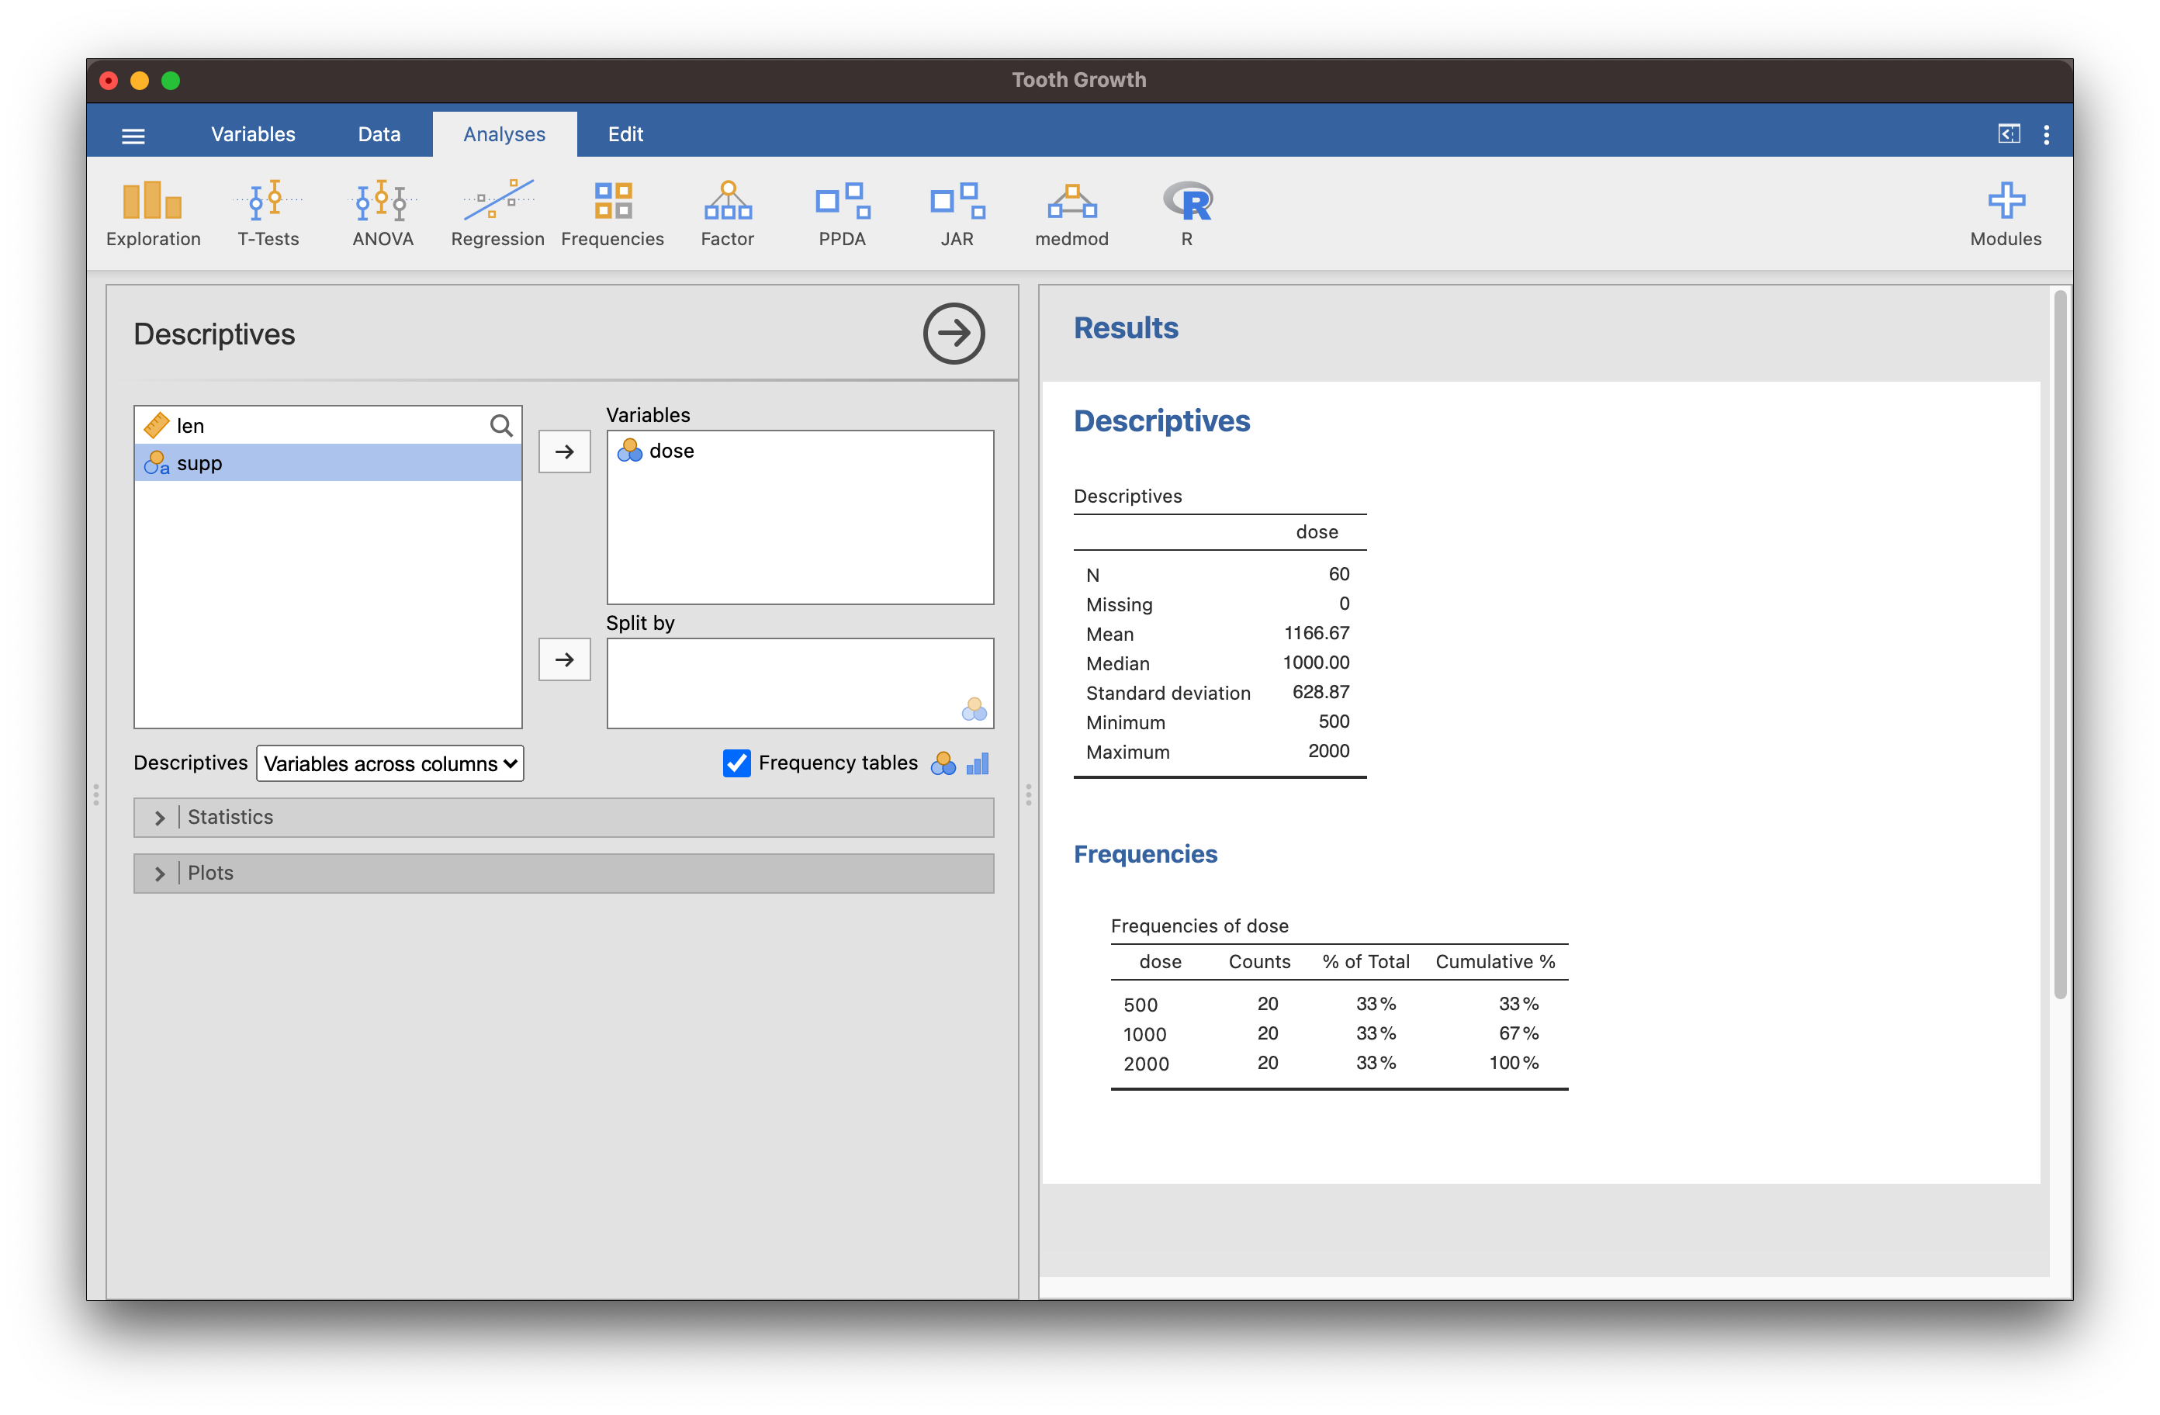Uncheck the Frequency tables checkbox
This screenshot has width=2160, height=1415.
[x=736, y=763]
